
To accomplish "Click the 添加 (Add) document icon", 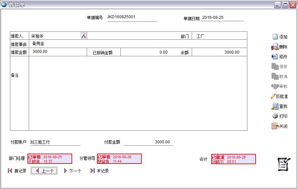I will [274, 37].
